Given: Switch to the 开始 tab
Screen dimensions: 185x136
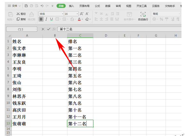Looking at the screenshot, I should (x=61, y=6).
